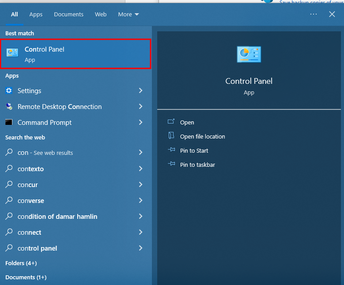
Task: Select the converse web suggestion
Action: pos(76,200)
